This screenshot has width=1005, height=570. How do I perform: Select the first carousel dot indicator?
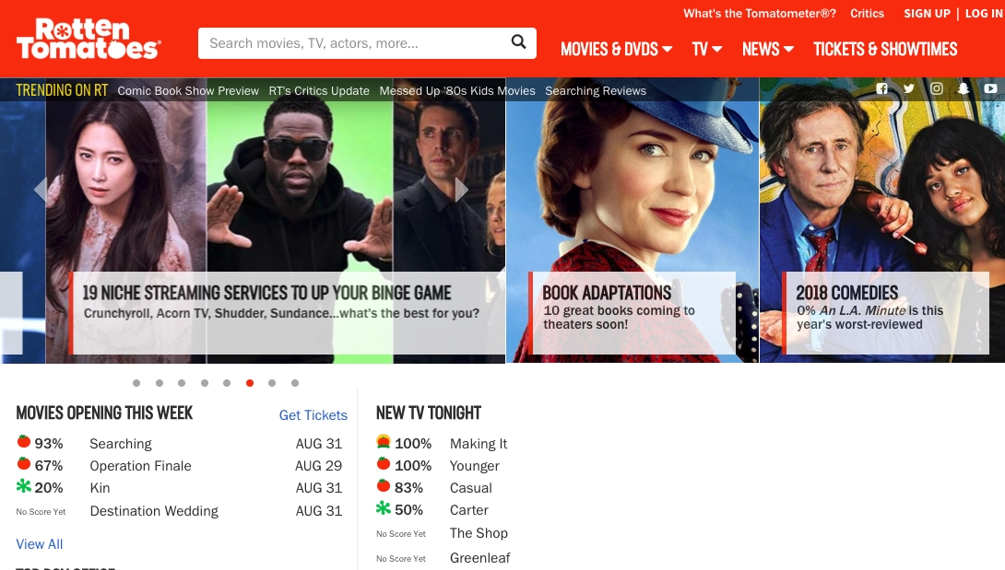coord(136,383)
